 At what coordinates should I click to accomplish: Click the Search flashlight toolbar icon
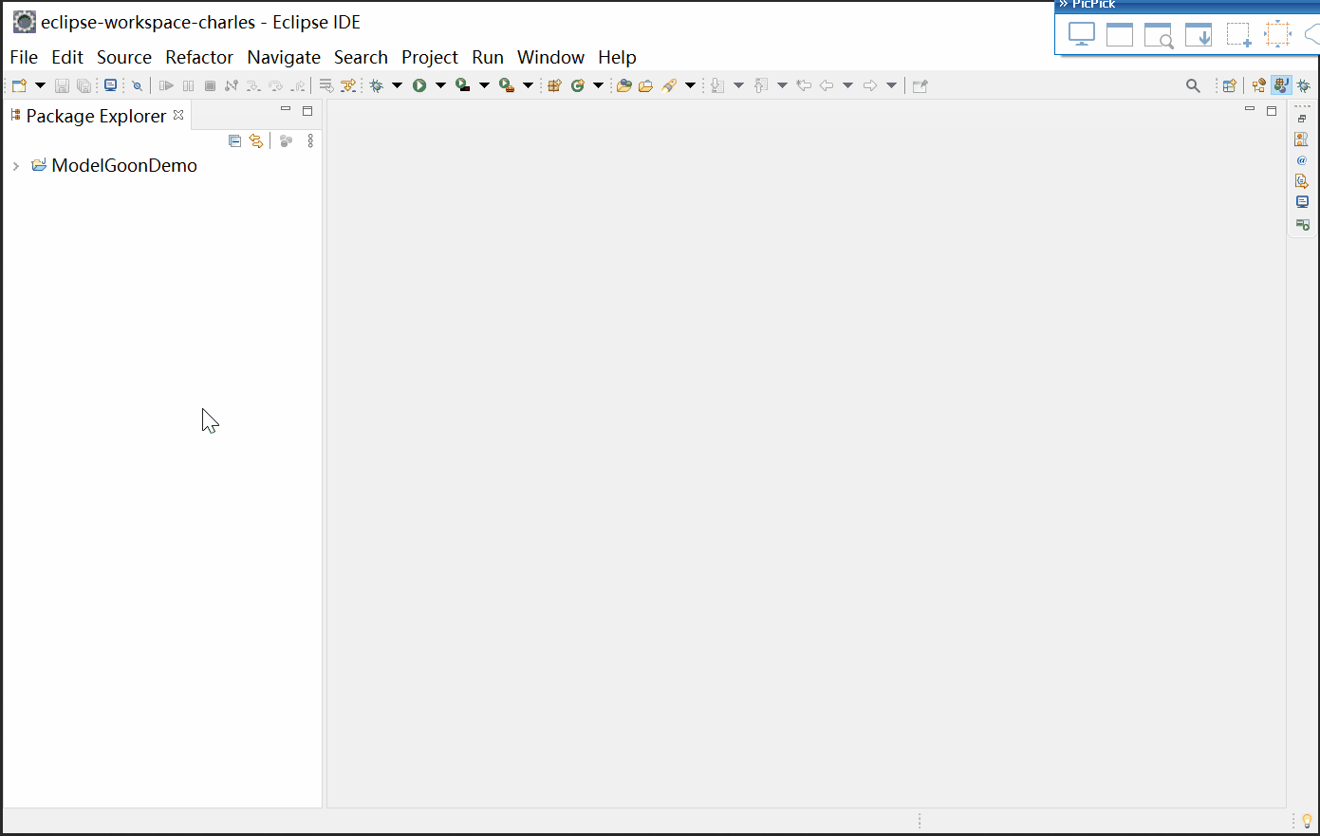click(669, 85)
